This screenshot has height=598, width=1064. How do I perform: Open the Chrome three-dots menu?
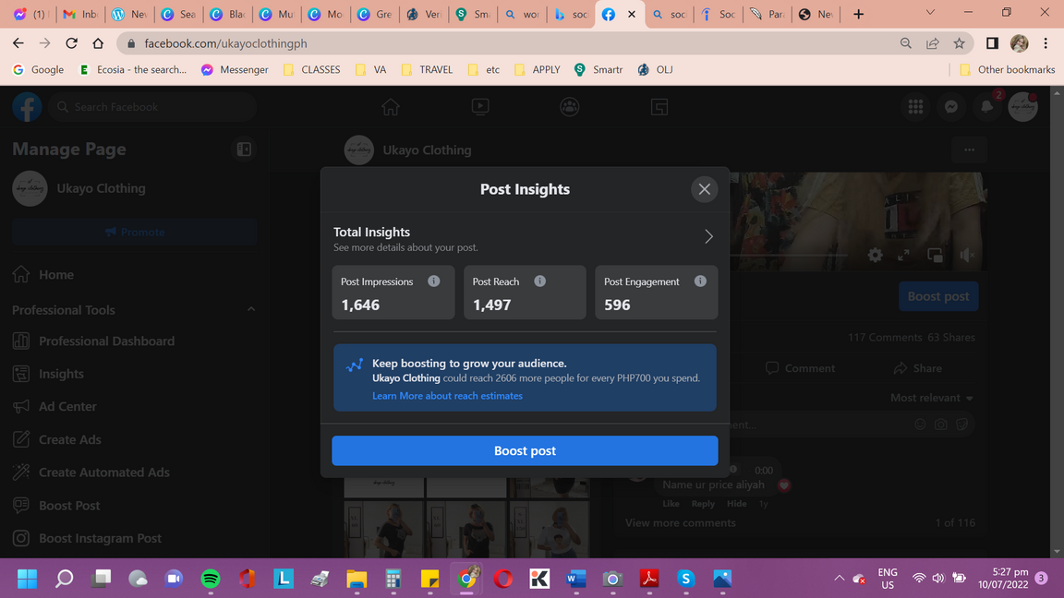click(1046, 43)
